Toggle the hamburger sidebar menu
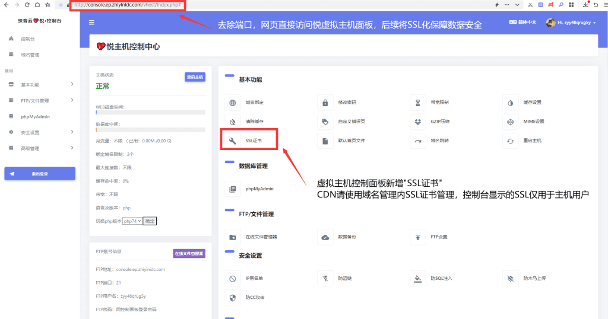 [91, 23]
